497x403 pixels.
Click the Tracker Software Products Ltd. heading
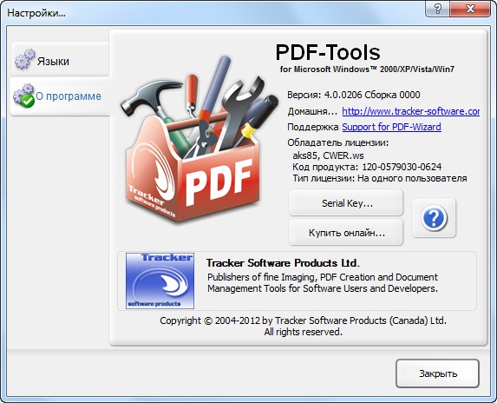tap(283, 263)
